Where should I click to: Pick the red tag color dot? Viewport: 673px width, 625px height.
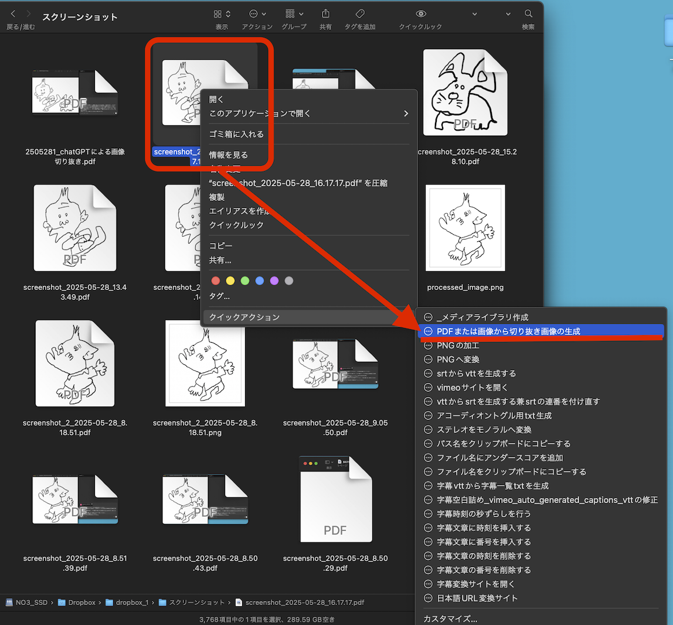[216, 281]
